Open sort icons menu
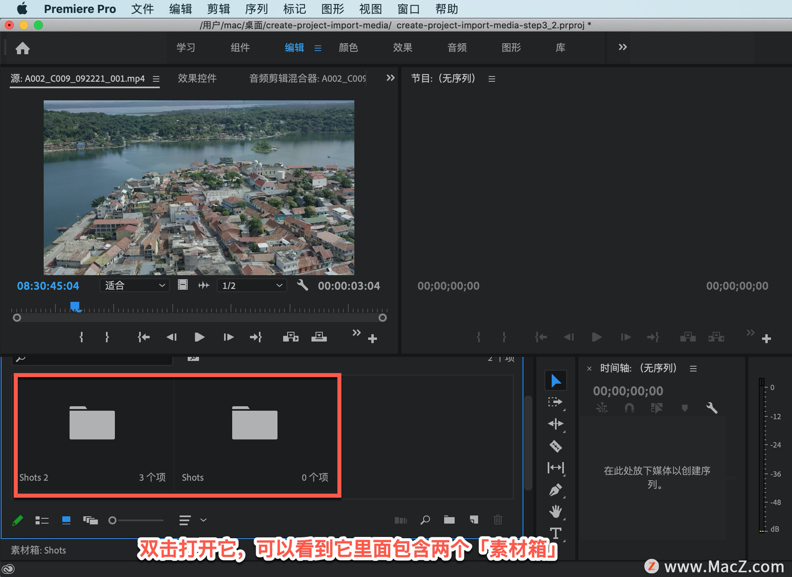The height and width of the screenshot is (577, 792). coord(185,520)
